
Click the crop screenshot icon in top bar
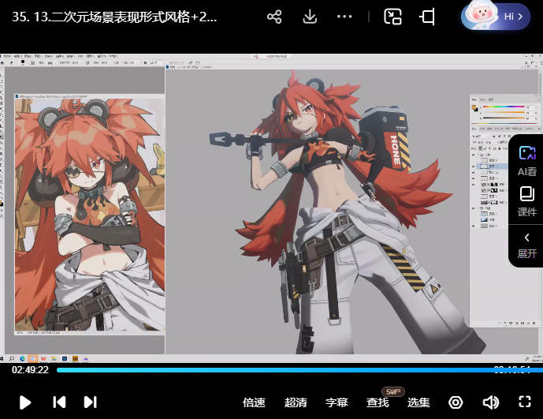[x=428, y=17]
